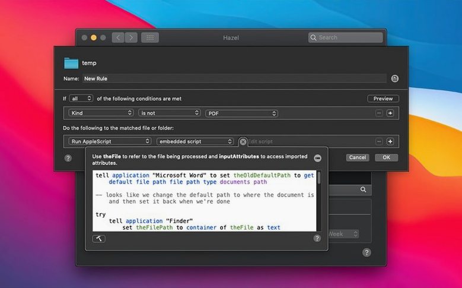
Task: Open the embedded script dropdown
Action: click(x=195, y=141)
